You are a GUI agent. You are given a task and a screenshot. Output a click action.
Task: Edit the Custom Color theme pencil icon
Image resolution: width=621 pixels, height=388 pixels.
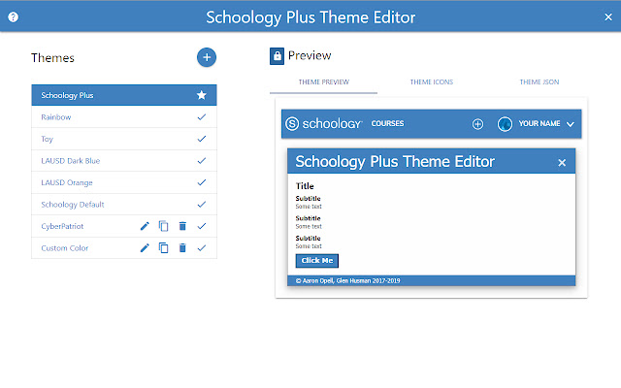coord(145,248)
